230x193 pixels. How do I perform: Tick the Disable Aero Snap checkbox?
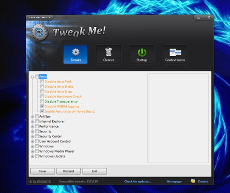point(42,91)
